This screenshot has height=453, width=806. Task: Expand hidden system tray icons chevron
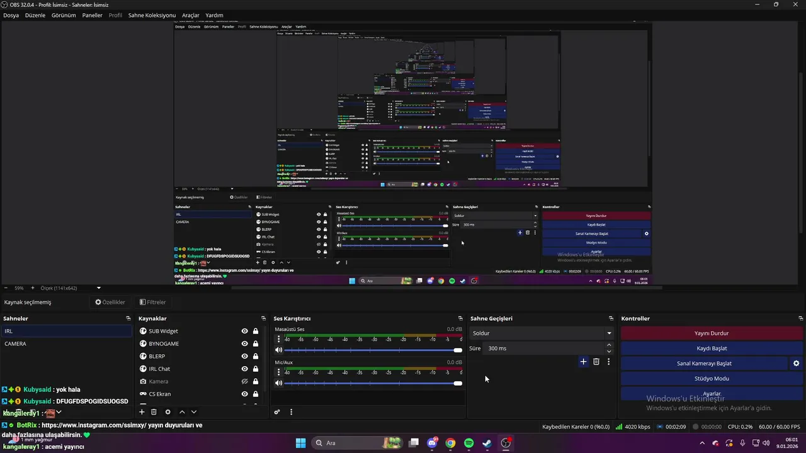[x=703, y=443]
